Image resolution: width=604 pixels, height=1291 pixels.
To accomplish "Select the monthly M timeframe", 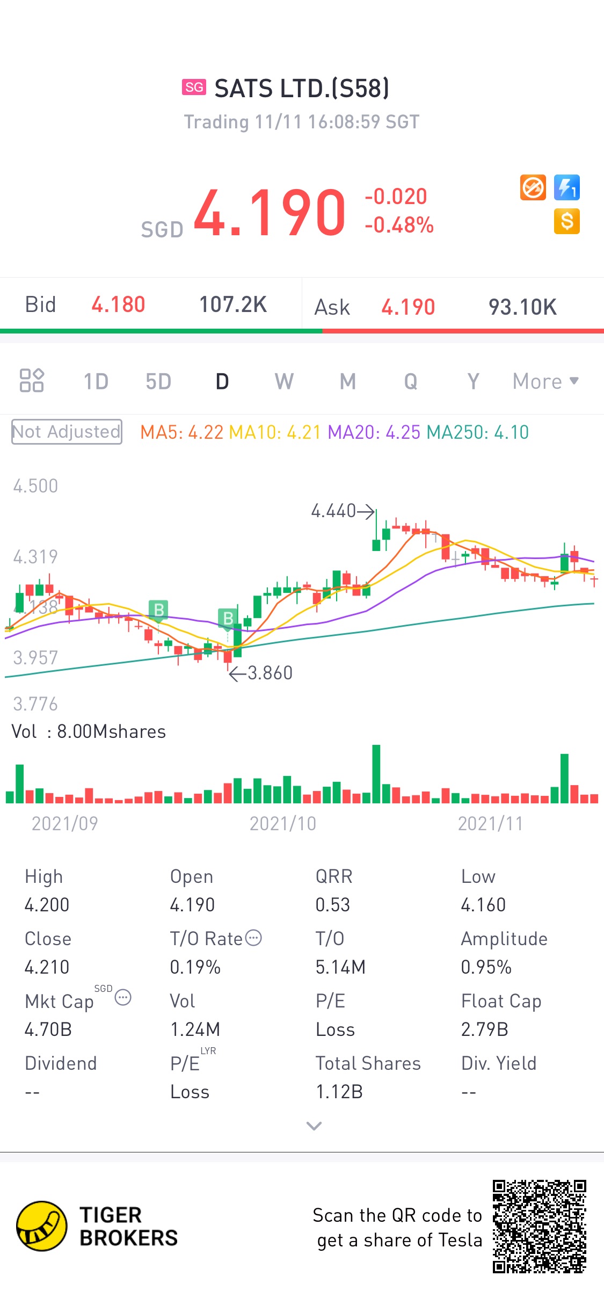I will click(x=348, y=381).
